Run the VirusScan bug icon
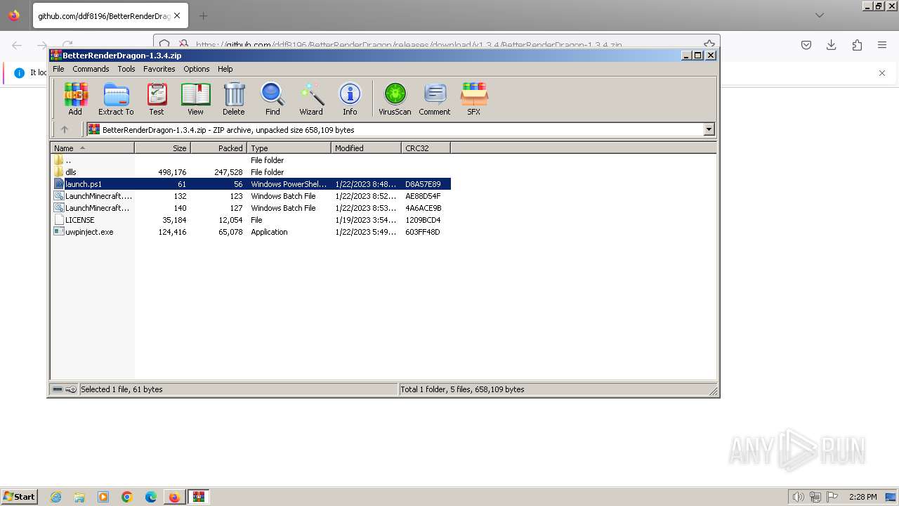Viewport: 899px width, 506px height. [x=395, y=98]
